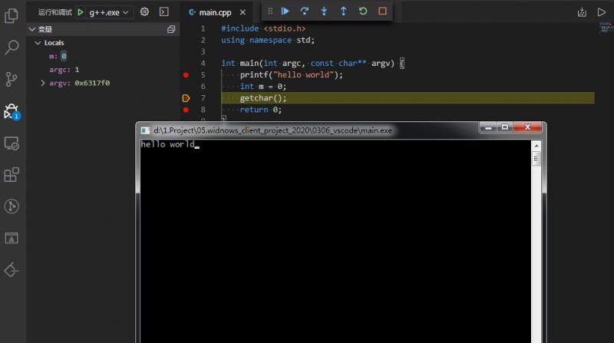Open the Remote Explorer view

pos(12,143)
